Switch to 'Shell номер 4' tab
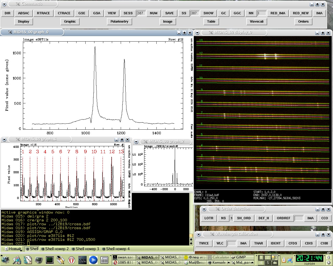333x266 pixels. click(x=116, y=249)
